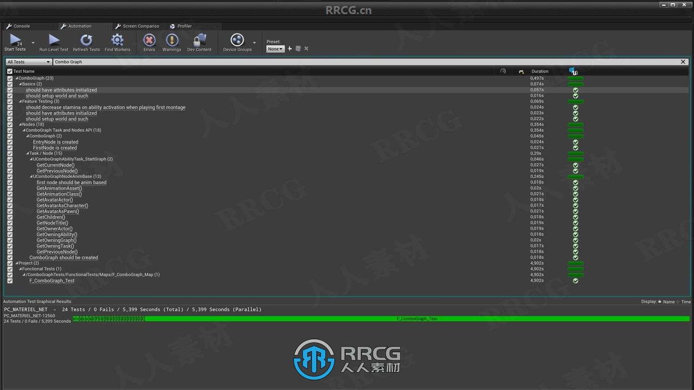Uncheck the Nodes (18) checkbox
694x390 pixels.
tap(10, 125)
